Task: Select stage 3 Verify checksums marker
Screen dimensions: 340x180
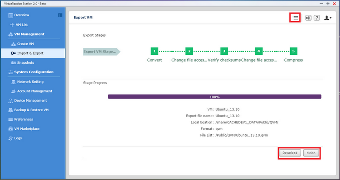Action: [x=224, y=51]
